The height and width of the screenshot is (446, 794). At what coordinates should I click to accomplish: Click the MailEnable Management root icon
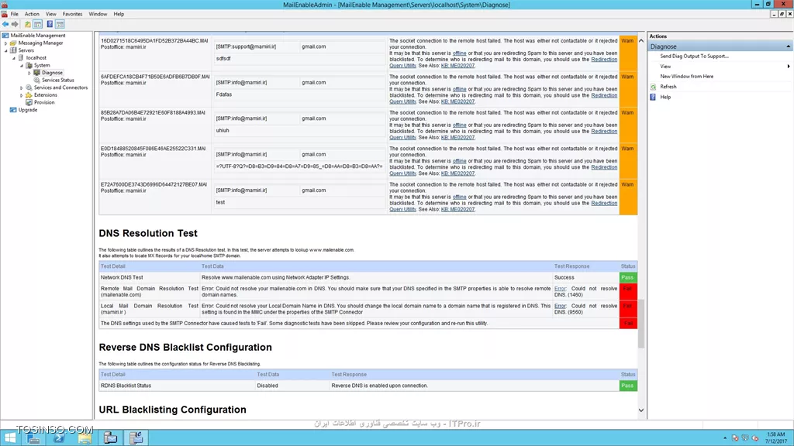5,36
